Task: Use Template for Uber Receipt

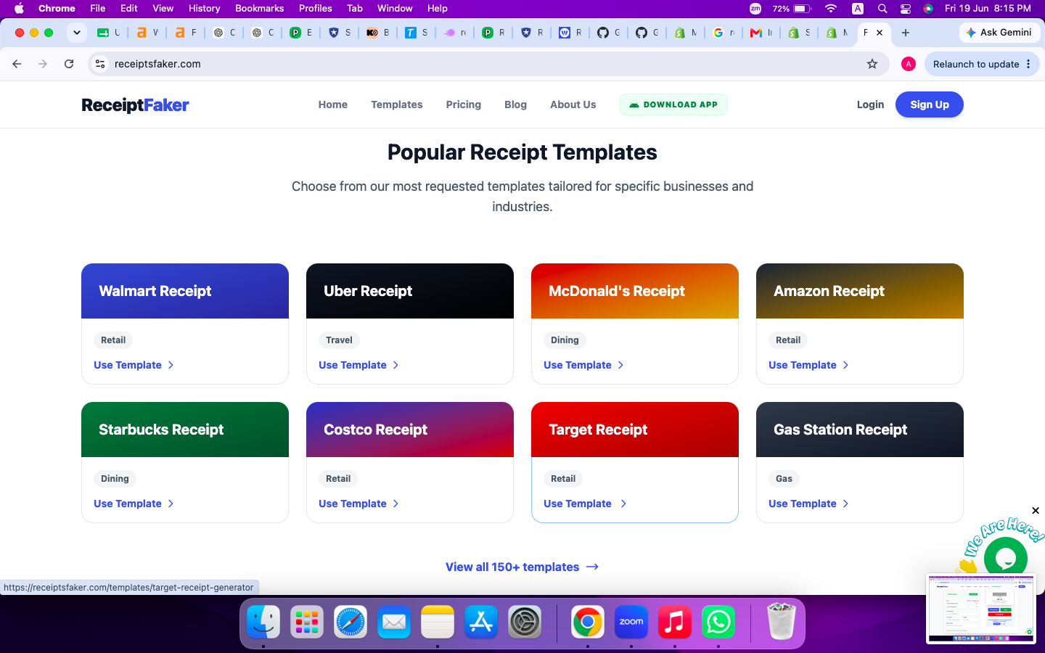Action: click(358, 365)
